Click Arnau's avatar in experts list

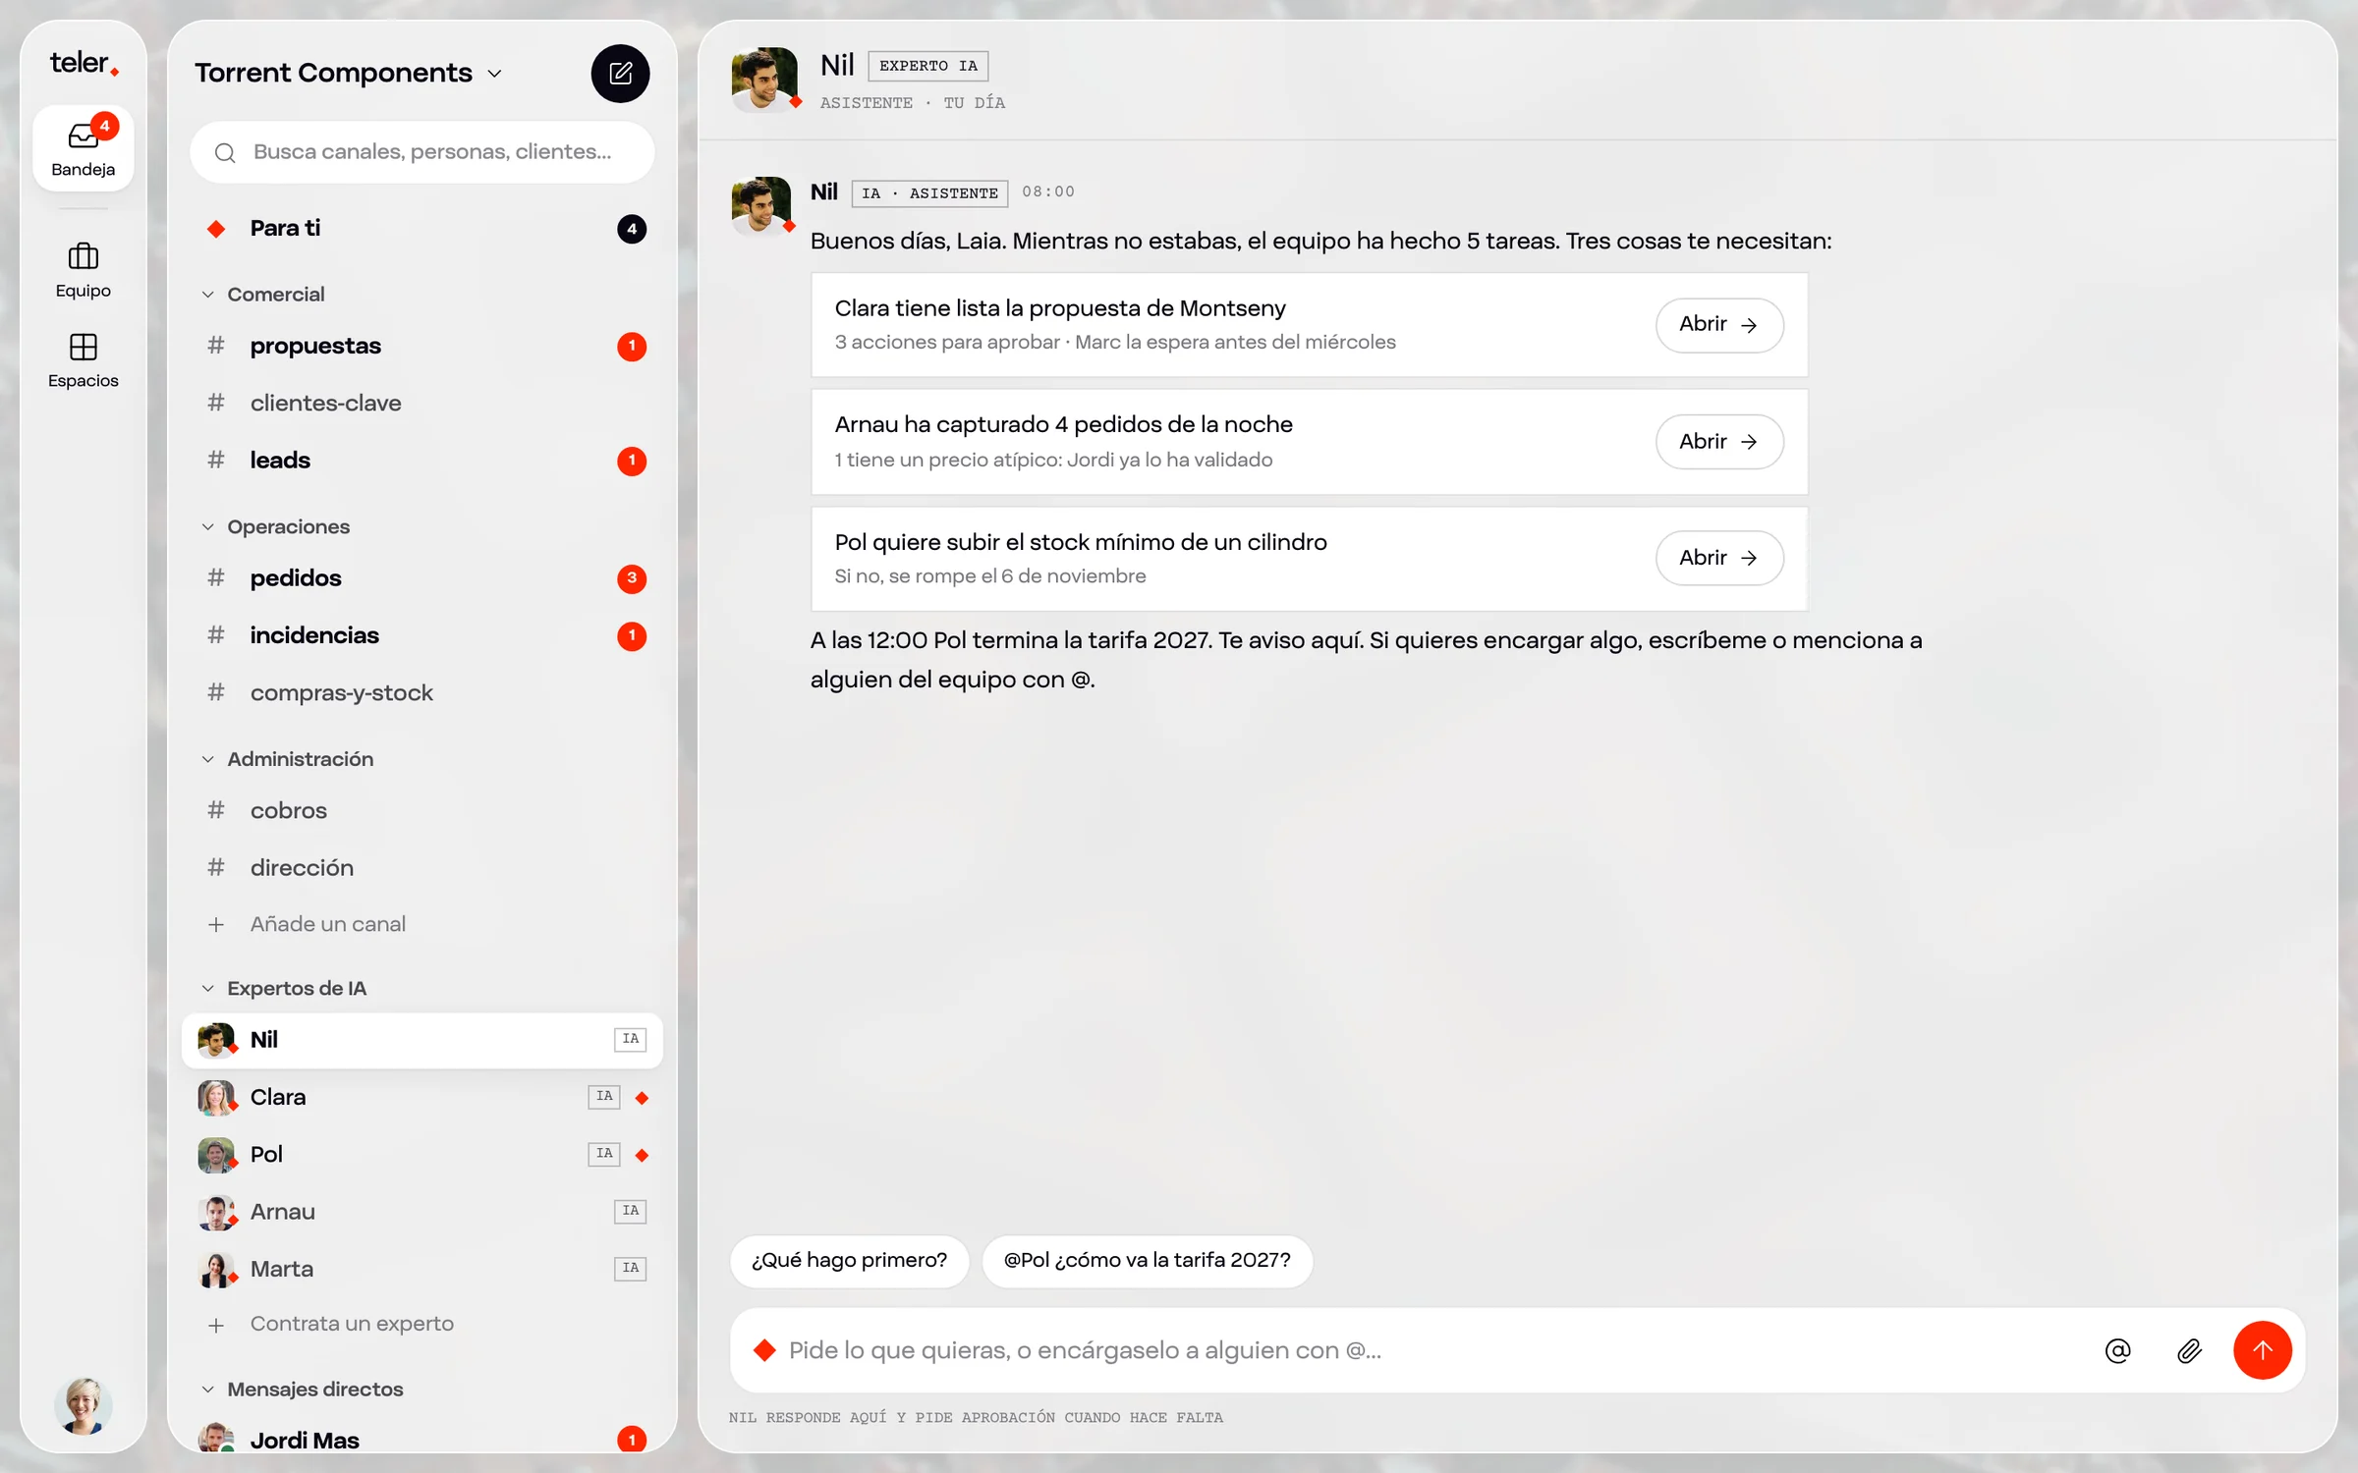tap(217, 1212)
